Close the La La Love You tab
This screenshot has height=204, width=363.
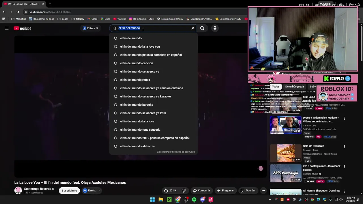[43, 4]
